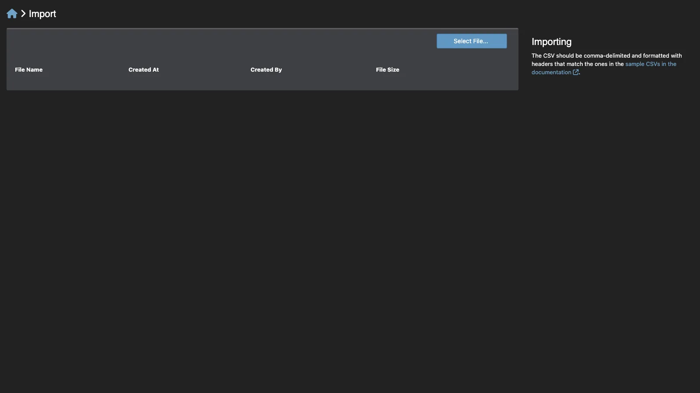Image resolution: width=700 pixels, height=393 pixels.
Task: Open the sample CSVs documentation link
Action: point(604,68)
